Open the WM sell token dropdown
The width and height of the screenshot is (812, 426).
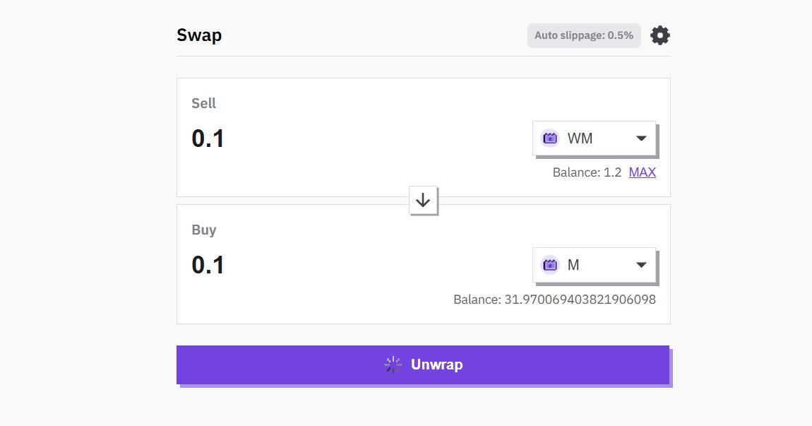point(594,138)
